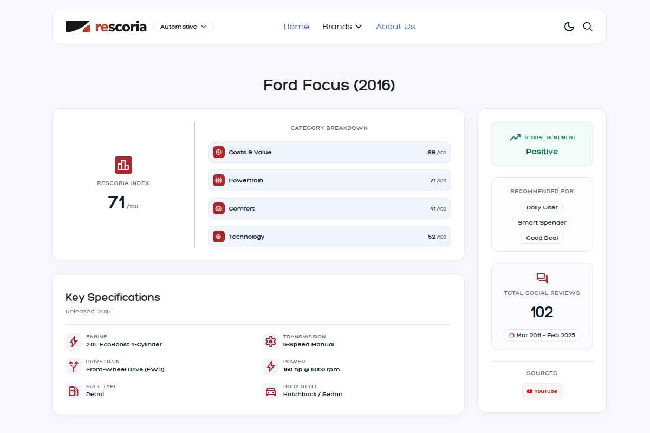Click 'Front-Wheel Drive (FWD)' value
Viewport: 650px width, 433px height.
[125, 370]
